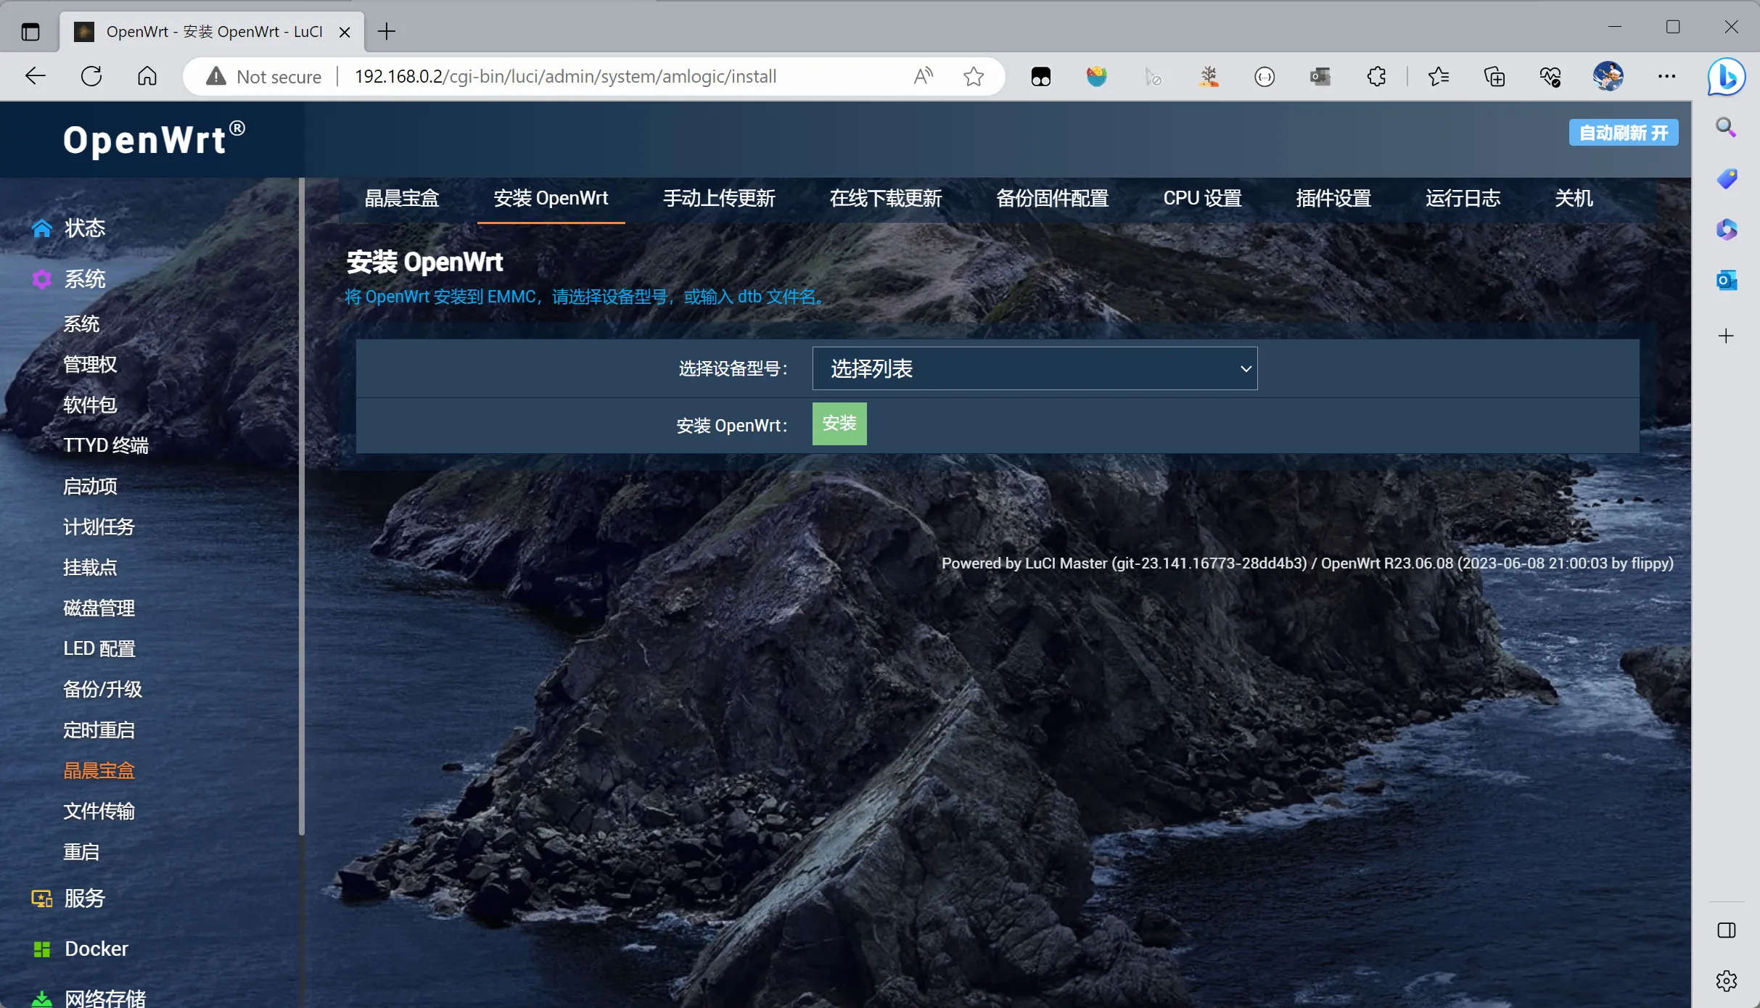
Task: Open TTYD 终端 in the sidebar
Action: (x=105, y=445)
